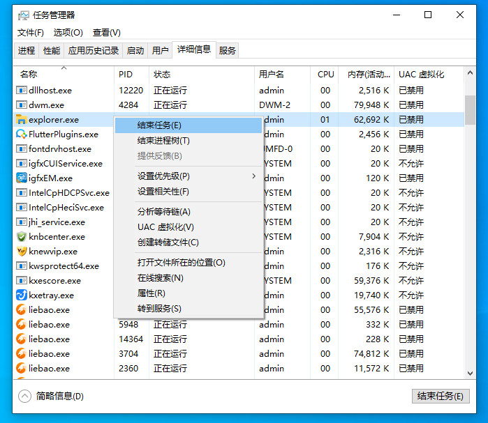Sort by the PID column header

126,74
